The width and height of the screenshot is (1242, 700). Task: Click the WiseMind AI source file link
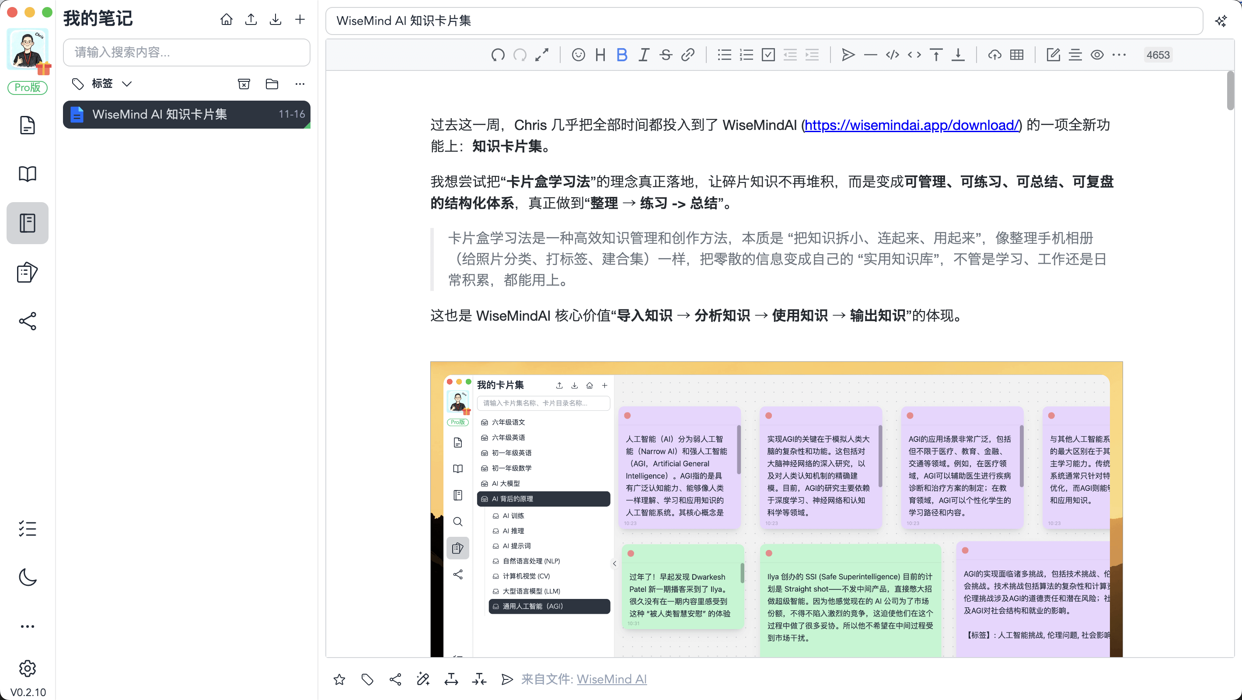click(x=611, y=679)
